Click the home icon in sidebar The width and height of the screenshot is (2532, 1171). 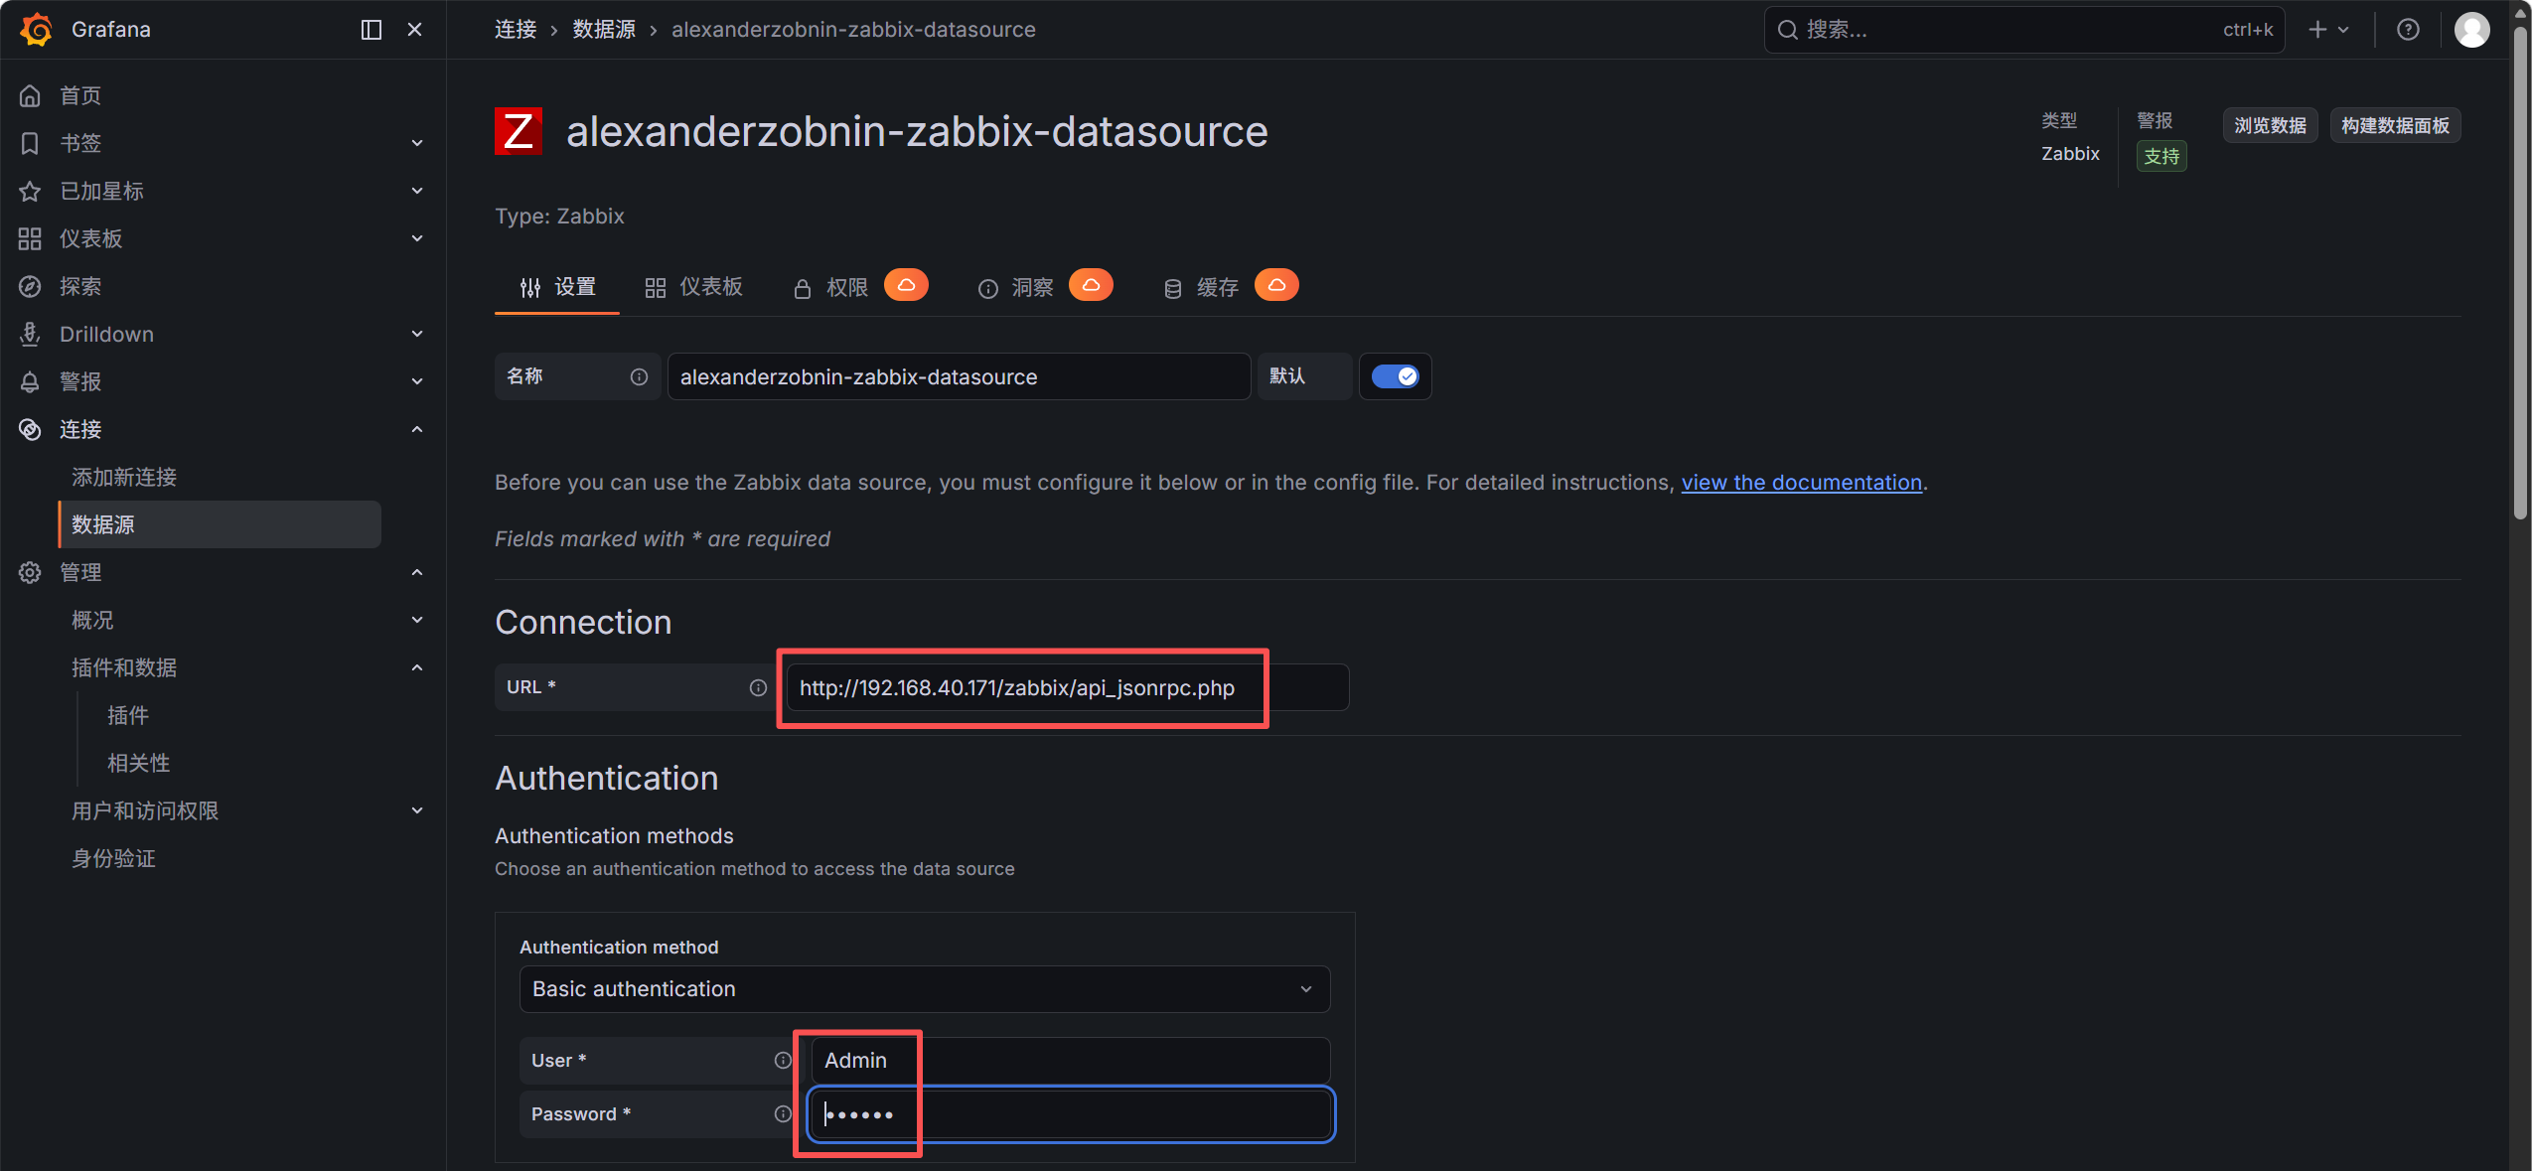tap(30, 95)
